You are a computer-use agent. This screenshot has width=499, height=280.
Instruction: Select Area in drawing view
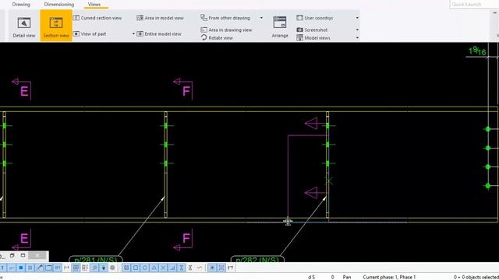226,30
